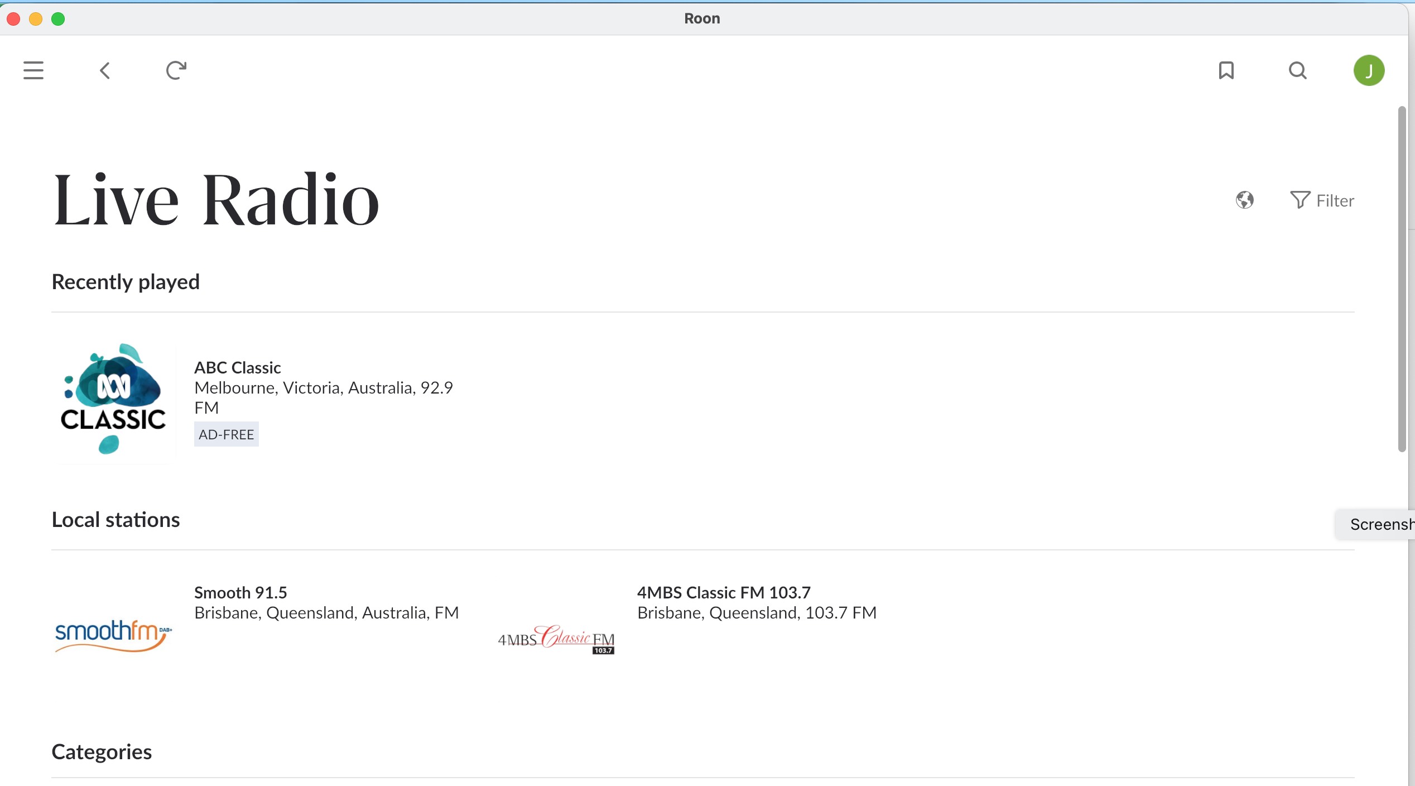This screenshot has width=1415, height=786.
Task: Open the hamburger navigation menu
Action: [33, 70]
